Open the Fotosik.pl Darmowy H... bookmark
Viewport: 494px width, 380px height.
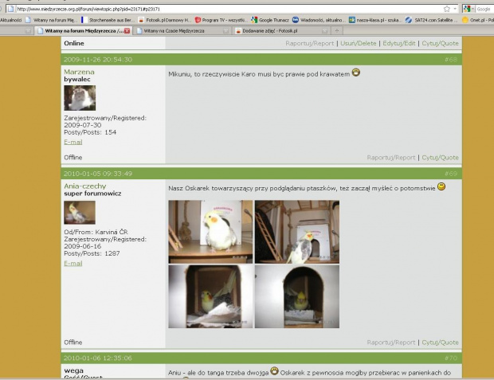point(165,20)
